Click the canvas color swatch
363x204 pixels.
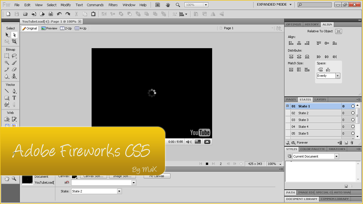pyautogui.click(x=75, y=176)
